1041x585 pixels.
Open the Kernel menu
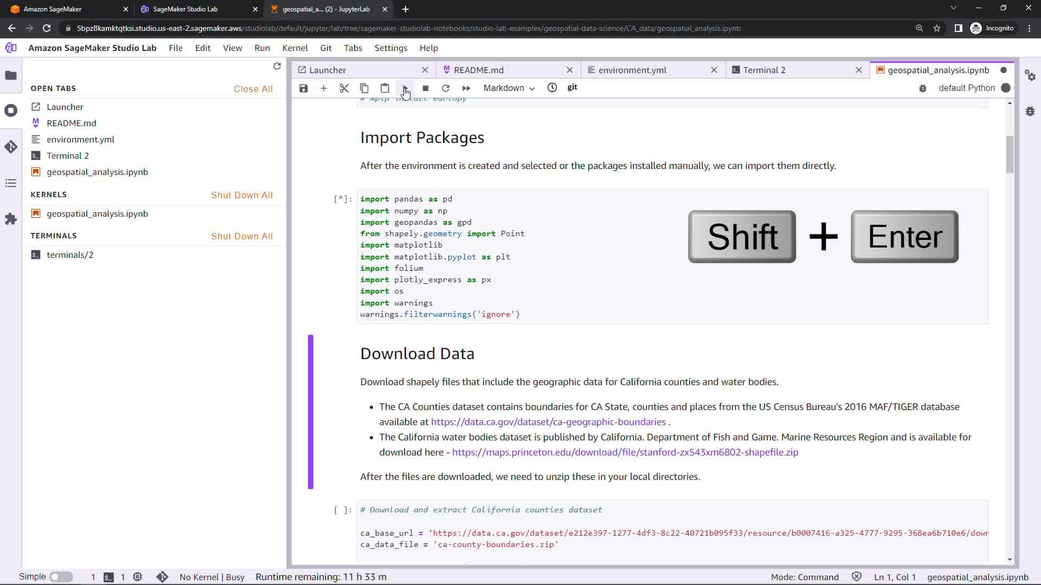pos(294,48)
